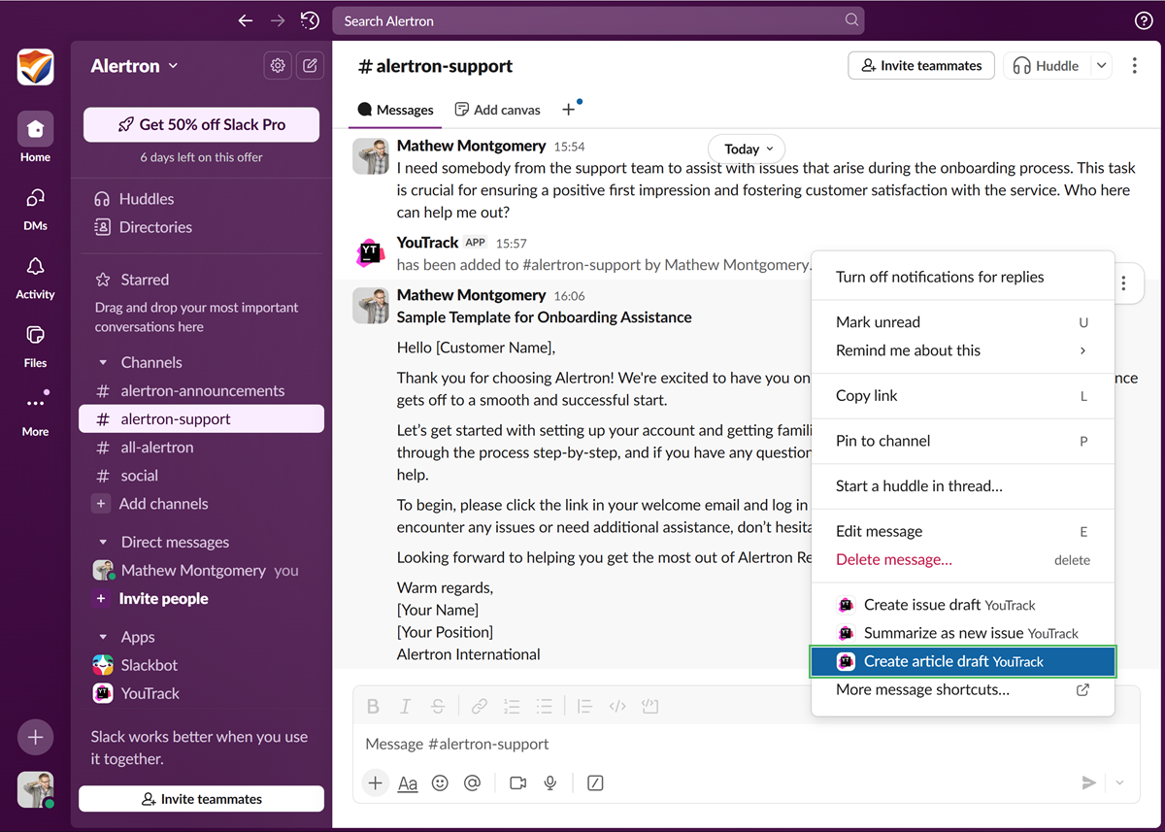The image size is (1165, 832).
Task: Switch to the Messages tab
Action: (395, 110)
